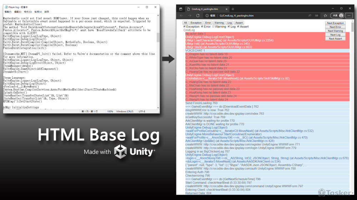Maximize the Player.log Notepad window
The image size is (357, 200).
(147, 7)
